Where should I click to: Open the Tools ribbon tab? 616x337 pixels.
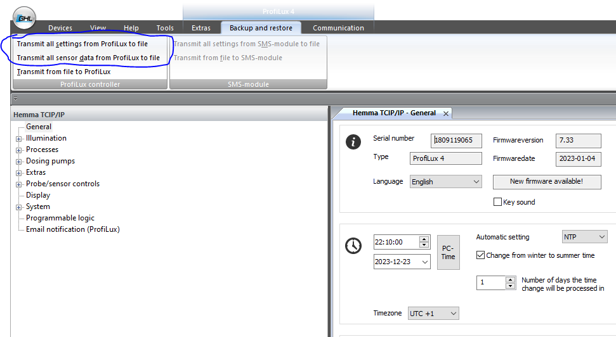tap(165, 28)
